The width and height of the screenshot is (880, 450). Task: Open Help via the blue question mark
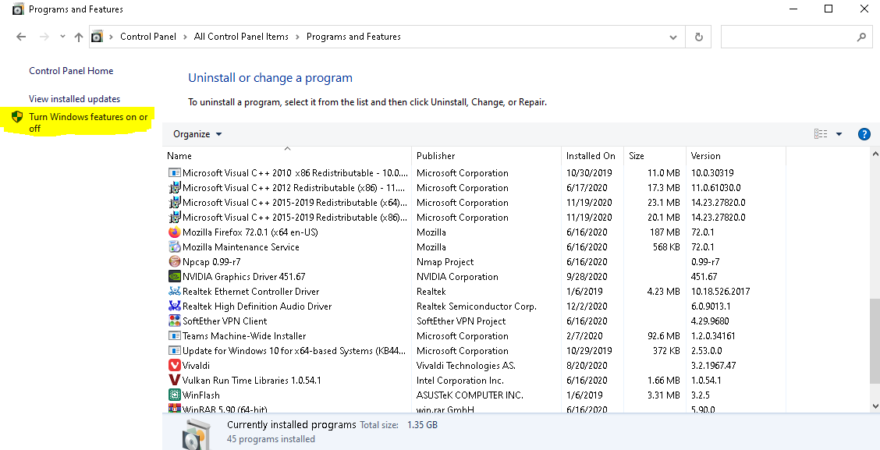pos(864,133)
